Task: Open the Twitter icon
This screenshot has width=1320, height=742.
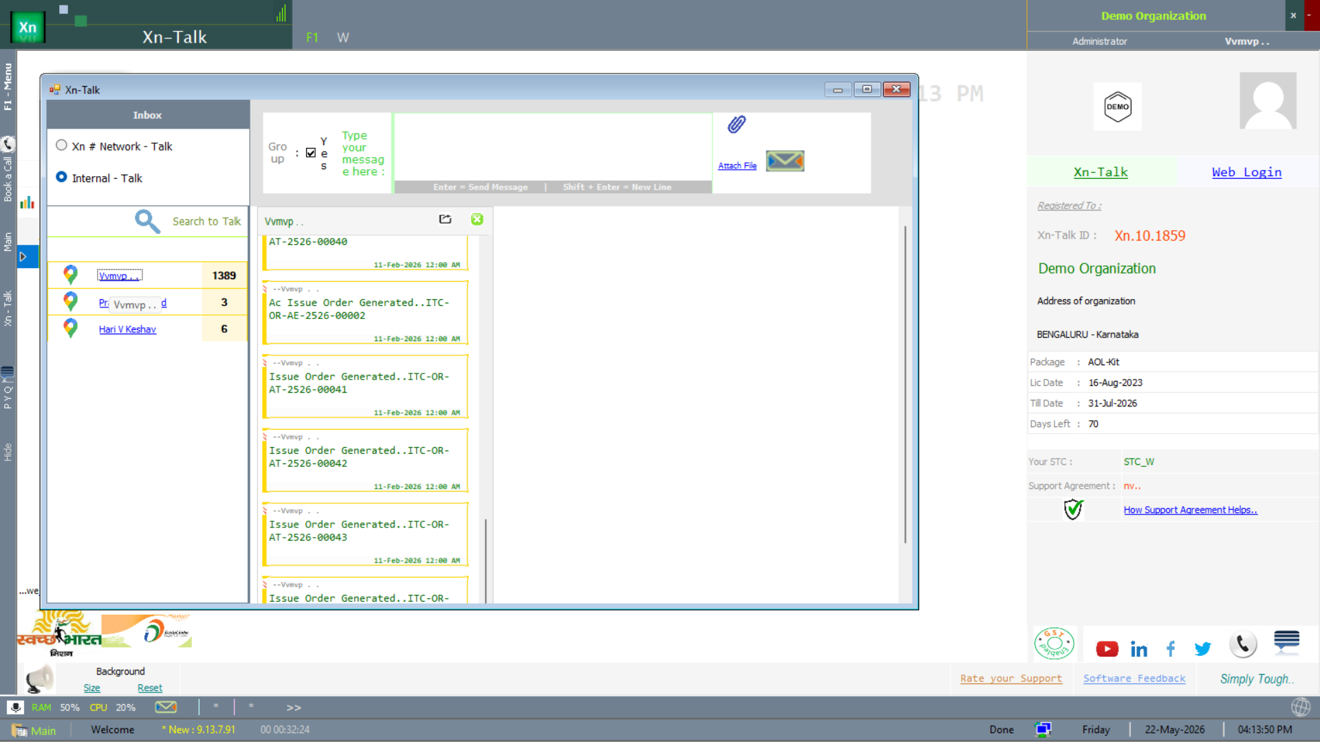Action: click(1202, 648)
